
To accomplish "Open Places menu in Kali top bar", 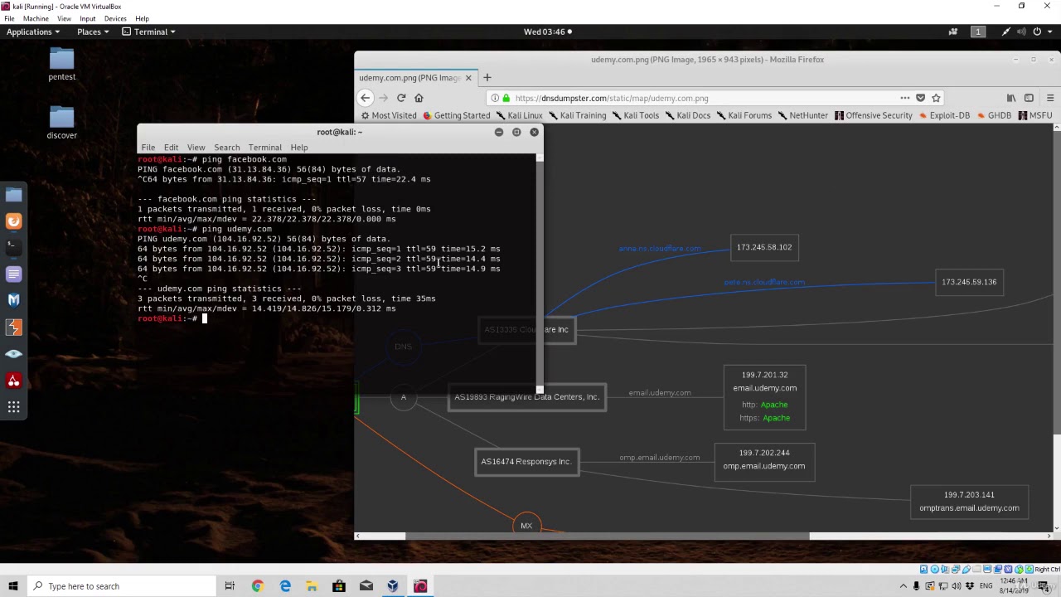I will [x=93, y=32].
